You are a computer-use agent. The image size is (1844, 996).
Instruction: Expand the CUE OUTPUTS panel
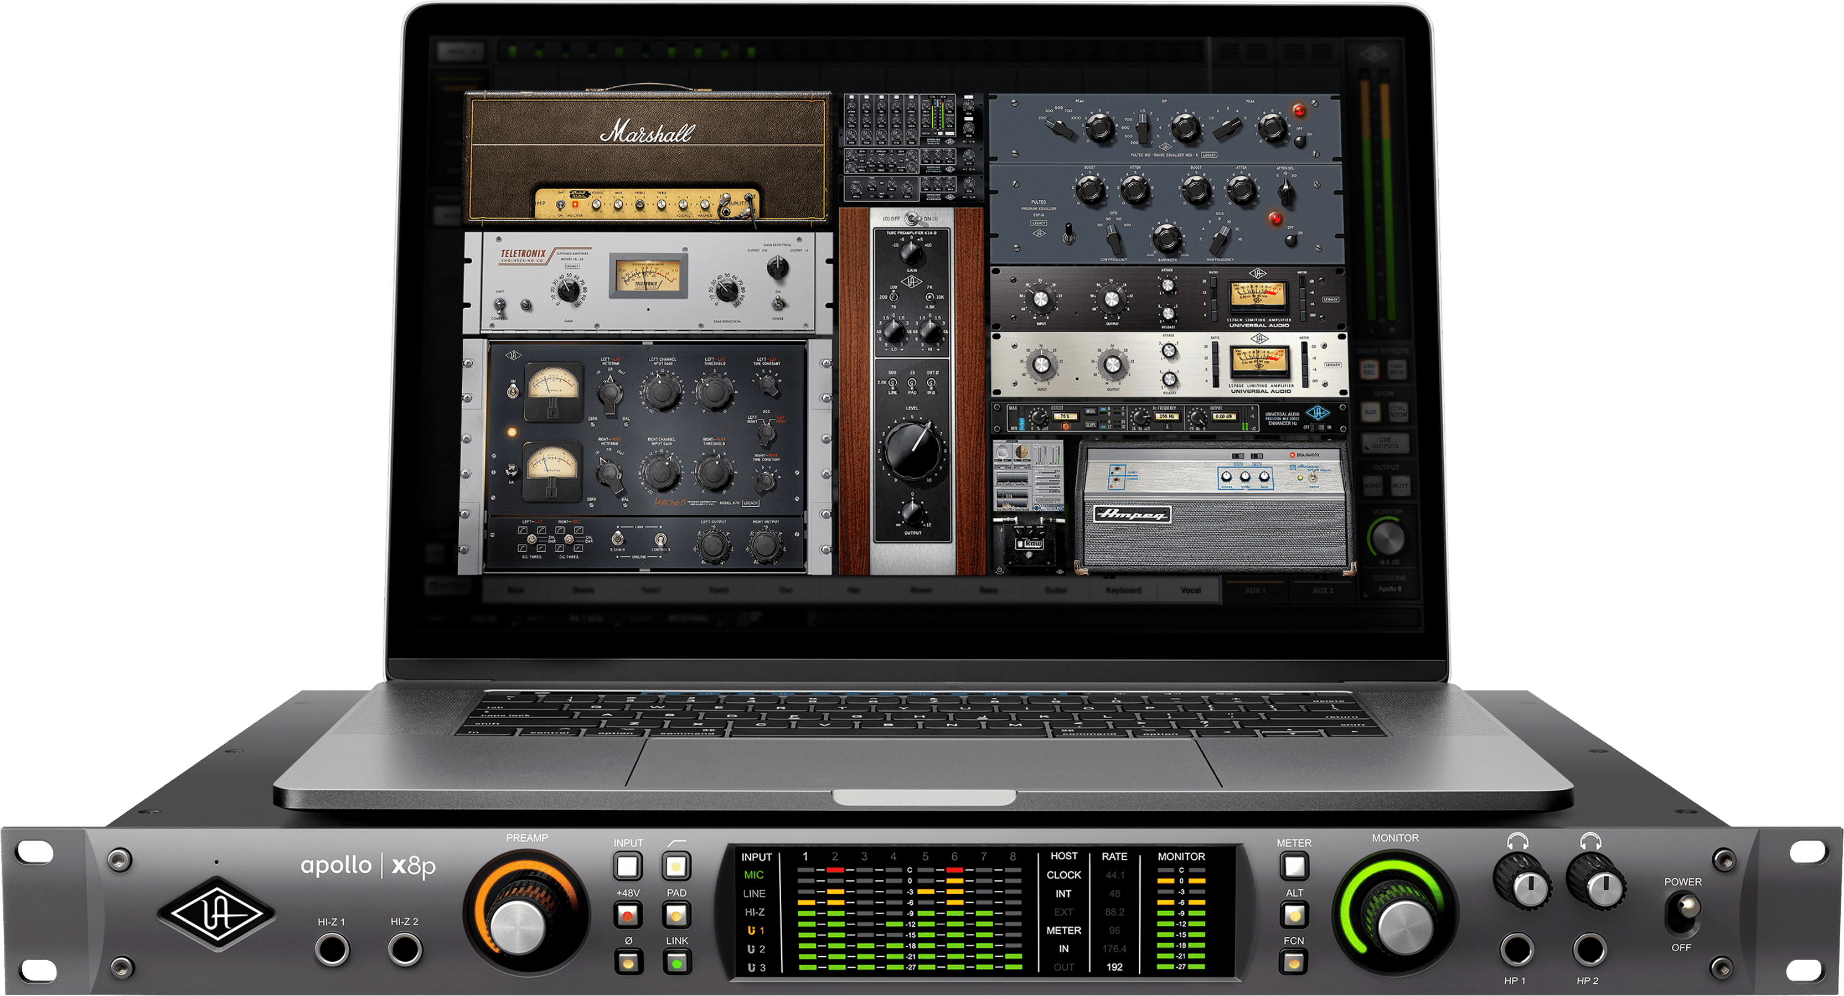tap(1387, 444)
